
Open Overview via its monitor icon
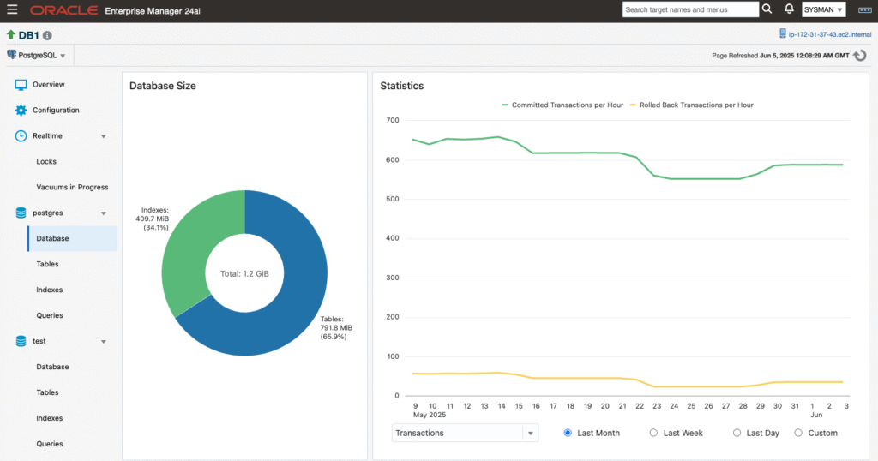(x=21, y=85)
